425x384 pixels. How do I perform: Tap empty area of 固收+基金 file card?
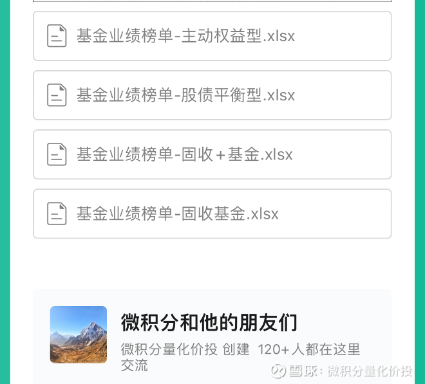pos(343,154)
